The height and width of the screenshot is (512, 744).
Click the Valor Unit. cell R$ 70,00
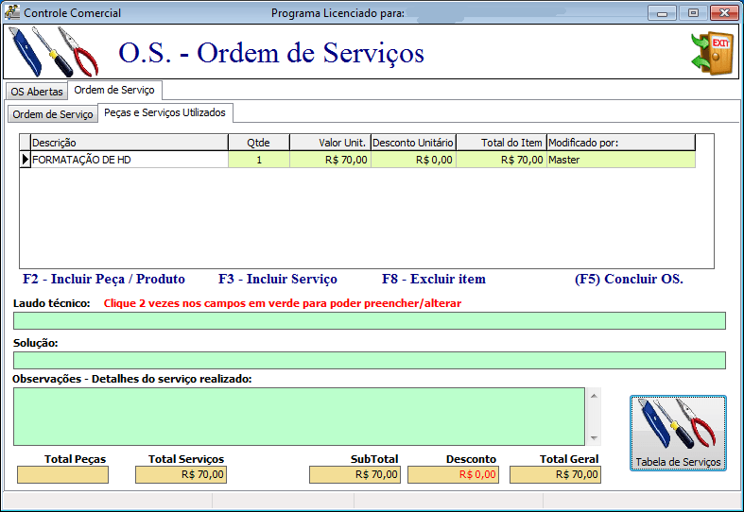[330, 160]
